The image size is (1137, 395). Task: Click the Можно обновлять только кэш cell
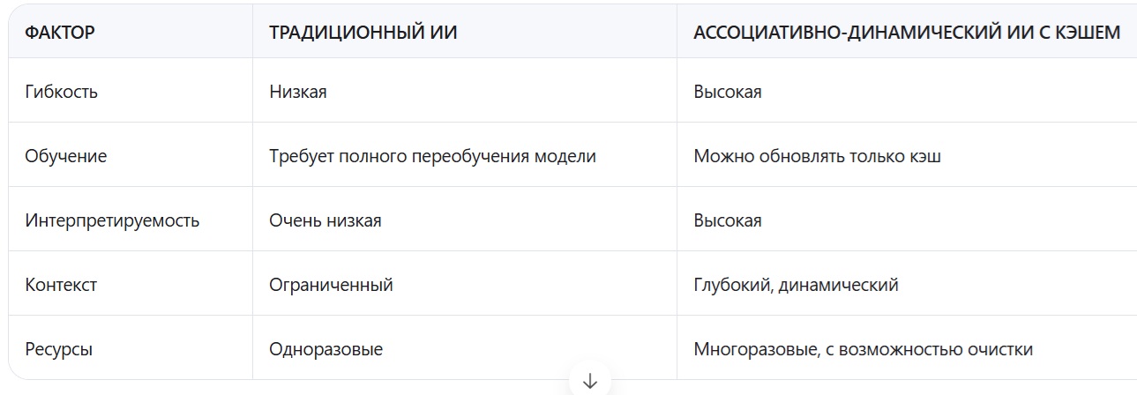tap(817, 156)
